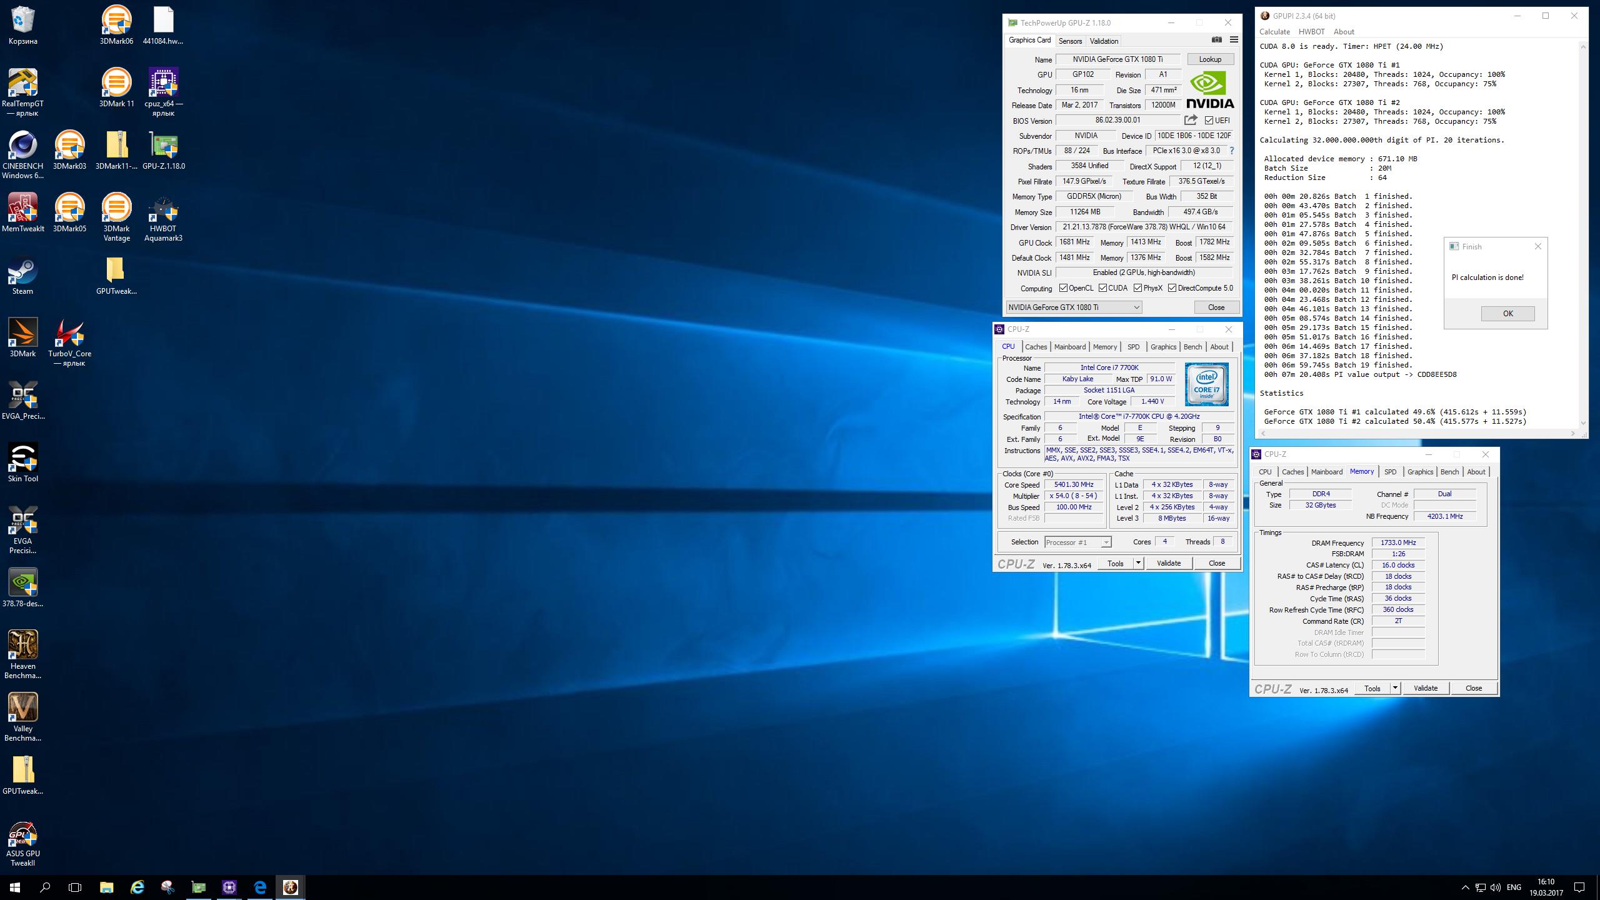Click GPUPI vertical scrollbar

click(1583, 234)
